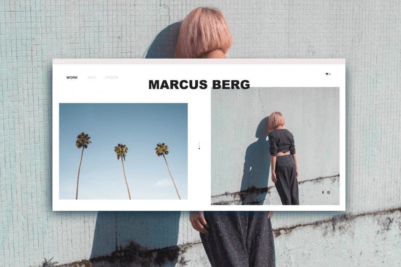The width and height of the screenshot is (401, 267).
Task: Open the PRINTS page link
Action: pos(112,78)
